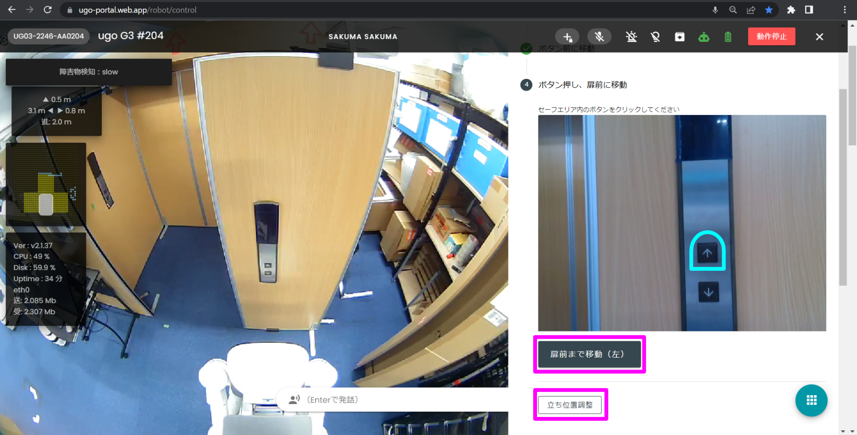Click the plus-with-lock control icon
This screenshot has width=857, height=435.
coord(567,37)
